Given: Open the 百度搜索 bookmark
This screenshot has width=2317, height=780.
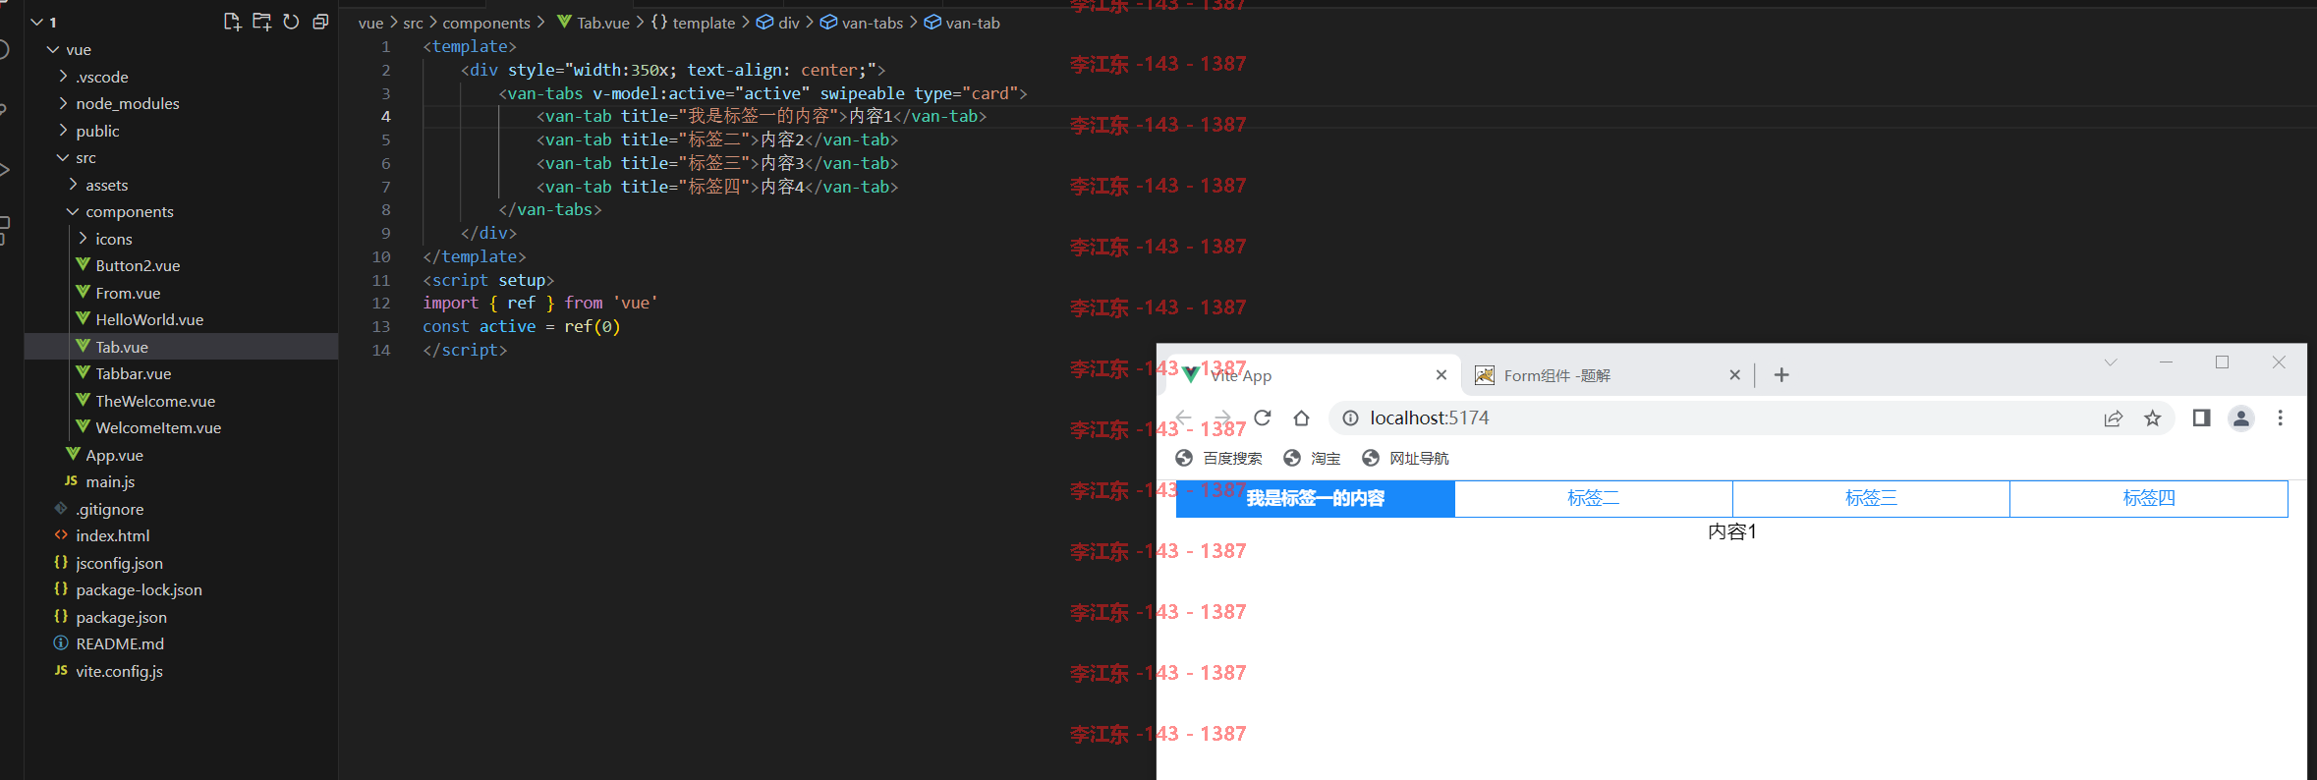Looking at the screenshot, I should (1218, 458).
